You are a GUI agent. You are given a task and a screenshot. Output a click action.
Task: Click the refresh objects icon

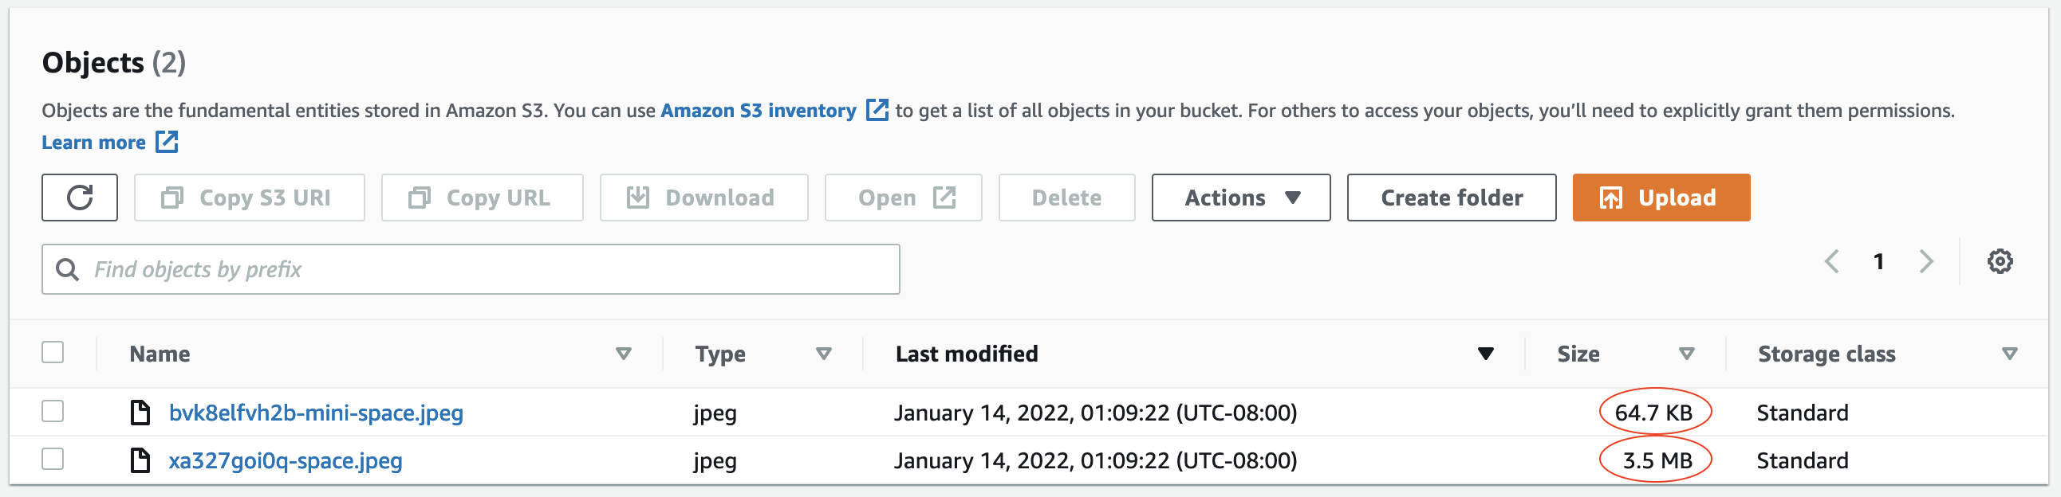pyautogui.click(x=79, y=198)
